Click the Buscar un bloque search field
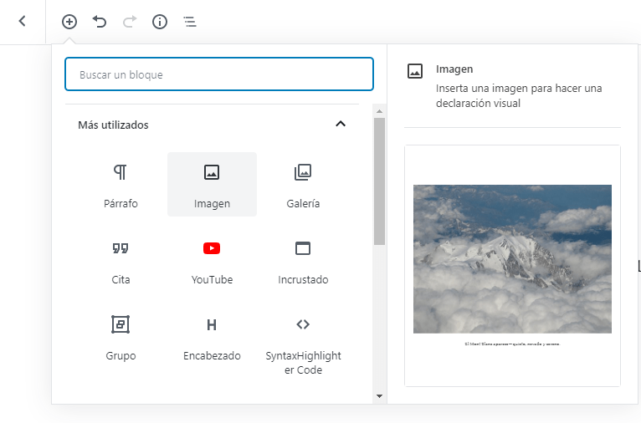641x423 pixels. coord(219,74)
